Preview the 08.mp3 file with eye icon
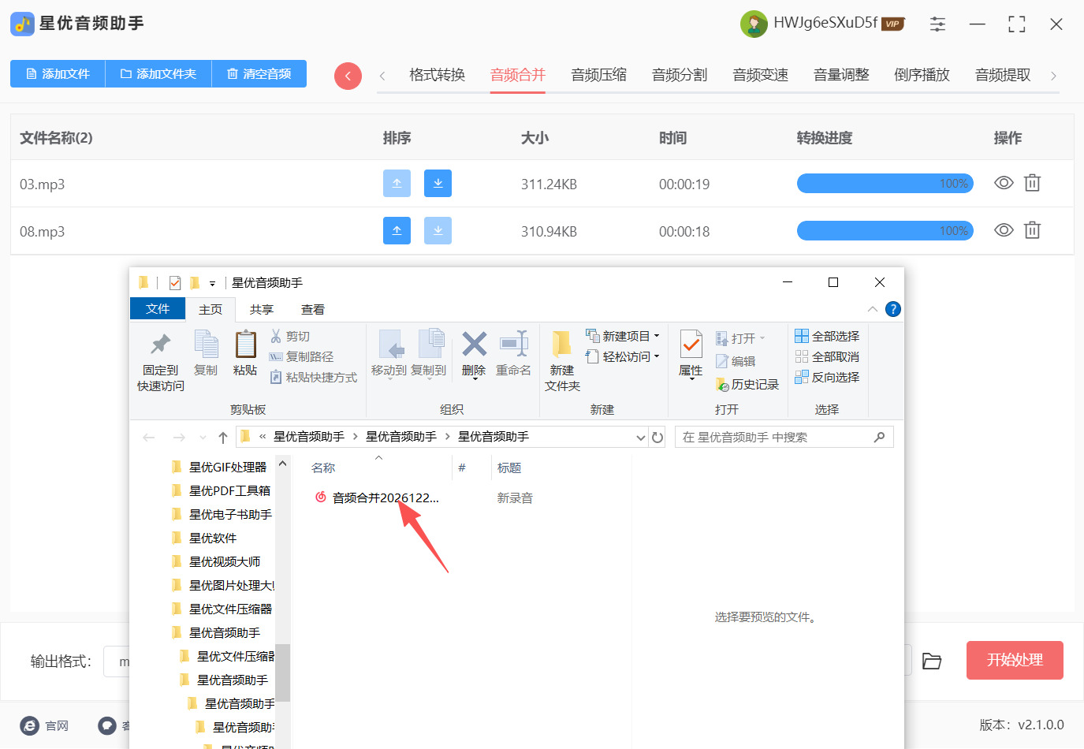Screen dimensions: 1084x749 coord(1004,230)
